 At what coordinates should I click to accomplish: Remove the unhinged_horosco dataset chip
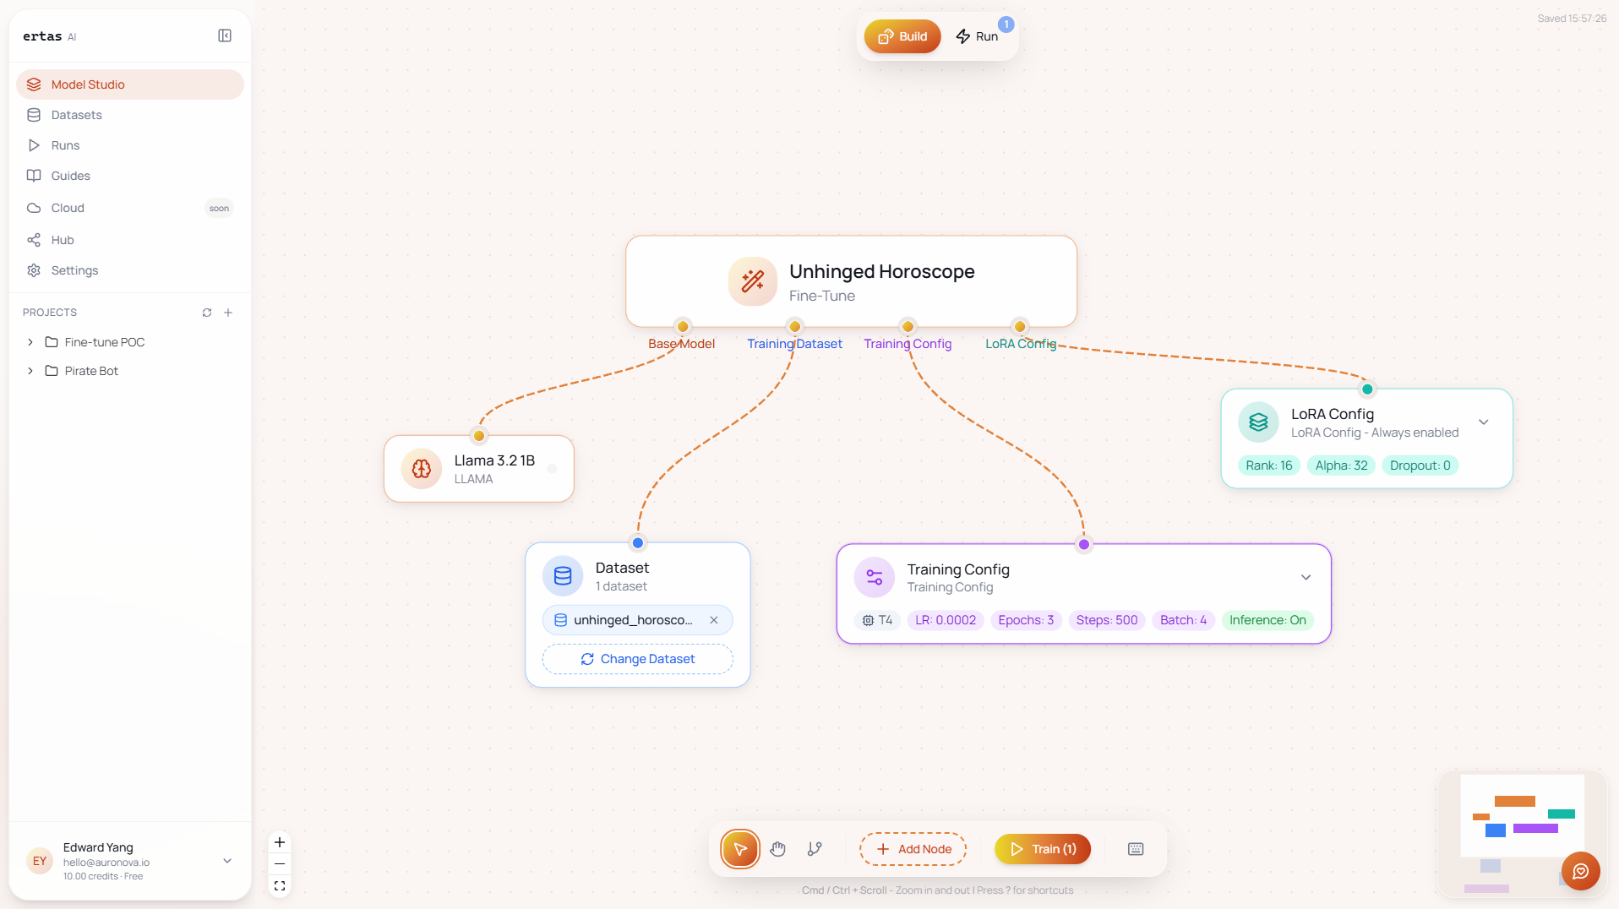pyautogui.click(x=714, y=620)
